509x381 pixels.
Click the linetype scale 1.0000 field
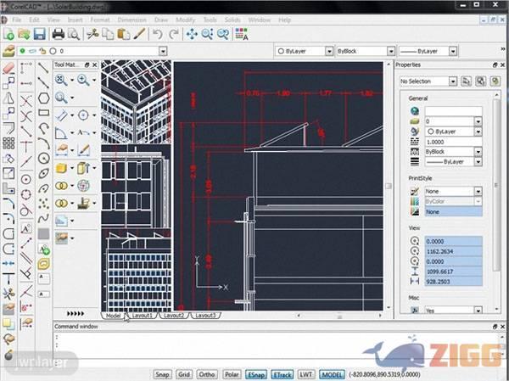tap(454, 142)
